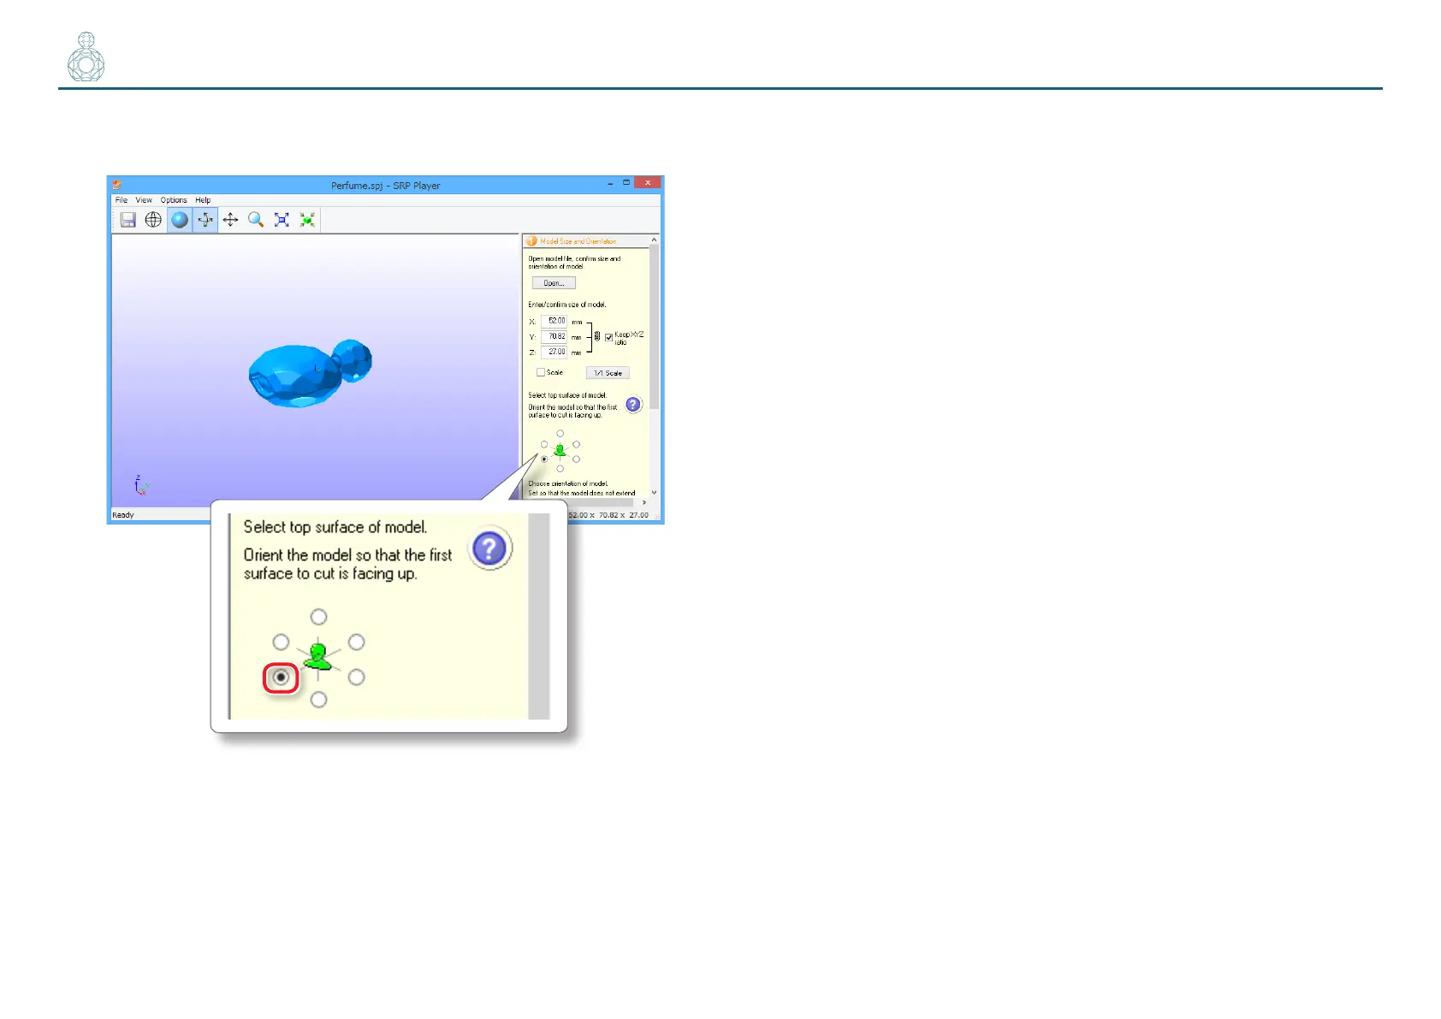Click the side panel horizontal scroll-right arrow
Image resolution: width=1441 pixels, height=1019 pixels.
click(644, 503)
